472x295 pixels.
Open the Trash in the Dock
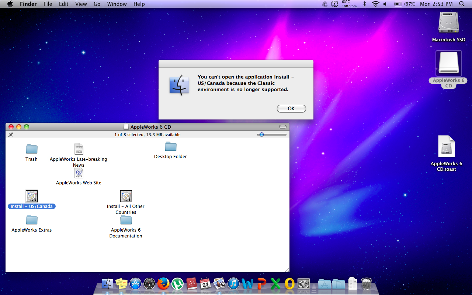pos(367,284)
